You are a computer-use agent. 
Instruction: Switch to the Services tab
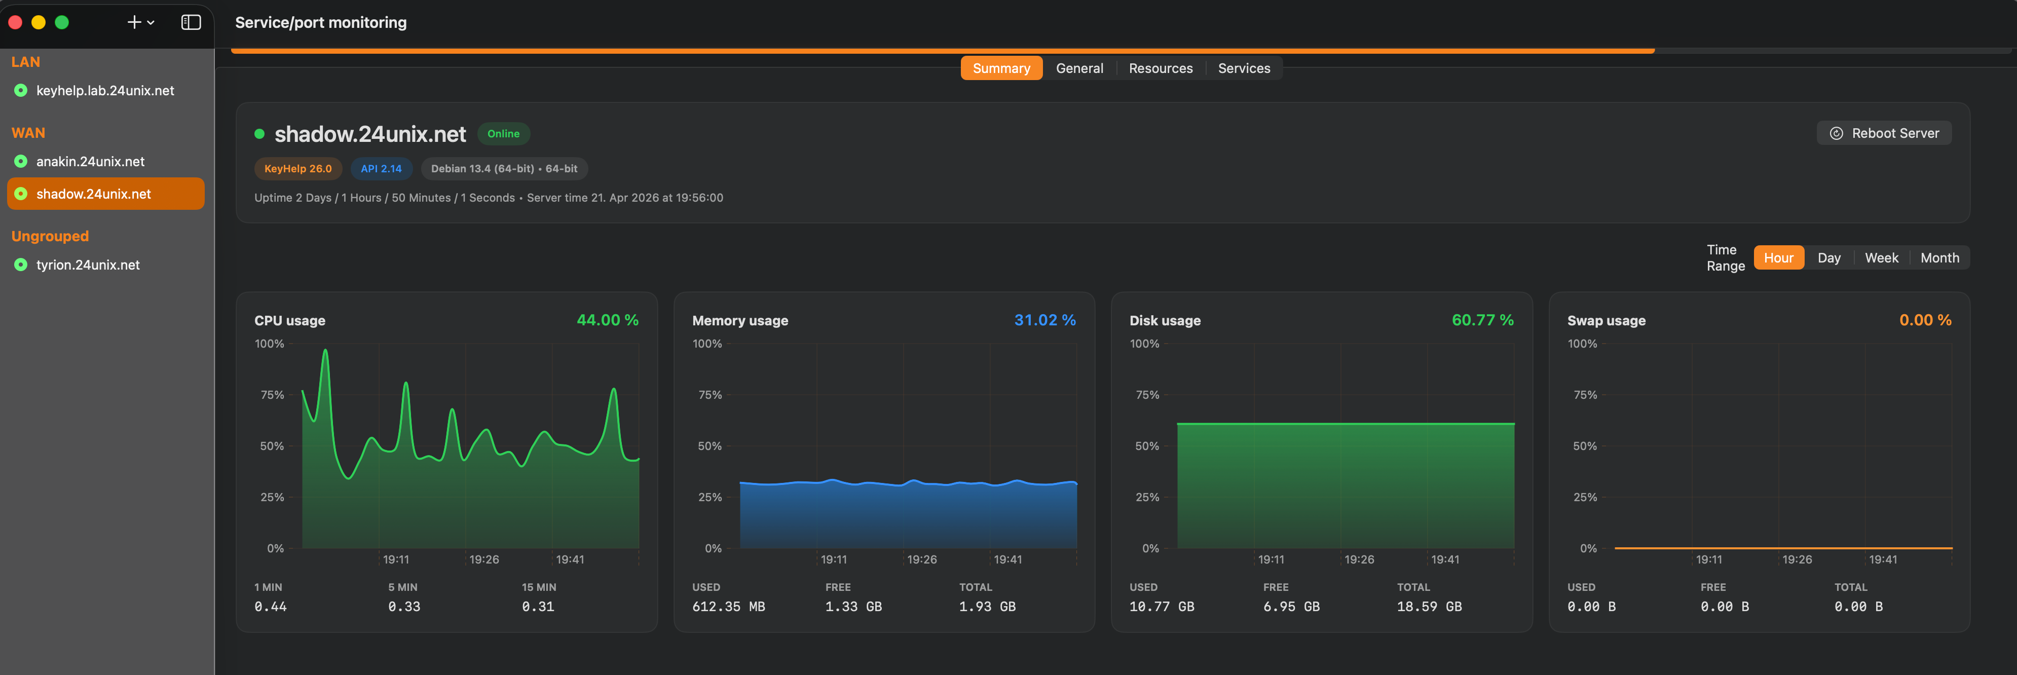(x=1244, y=68)
